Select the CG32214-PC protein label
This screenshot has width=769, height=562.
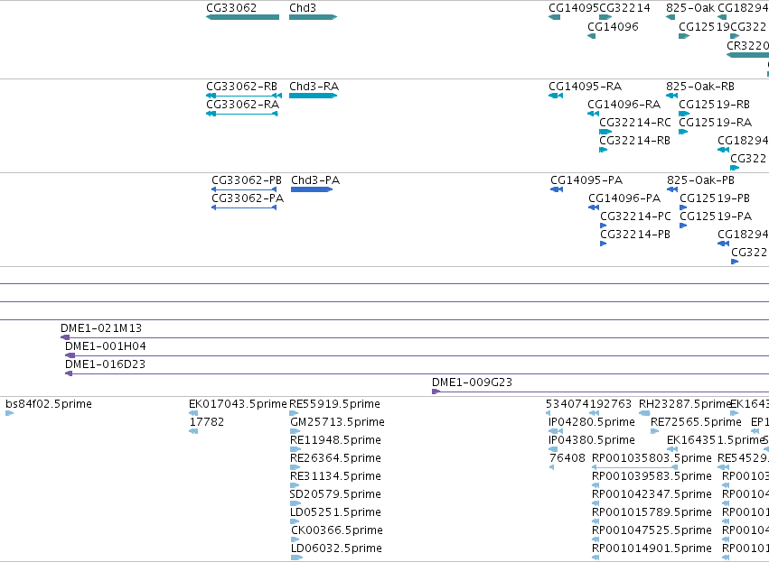tap(635, 217)
